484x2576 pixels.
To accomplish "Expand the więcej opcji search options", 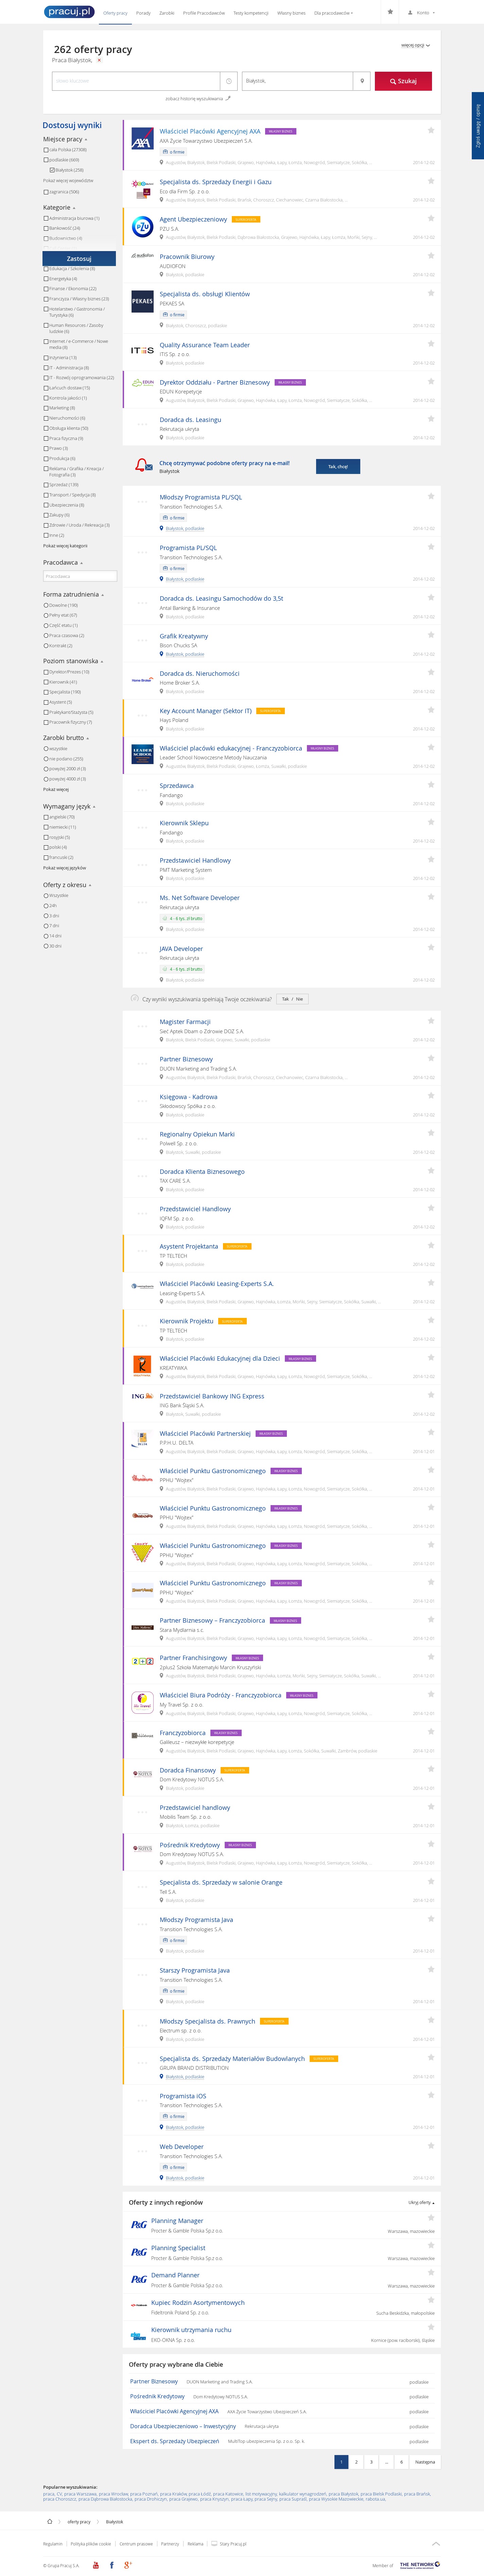I will (415, 45).
